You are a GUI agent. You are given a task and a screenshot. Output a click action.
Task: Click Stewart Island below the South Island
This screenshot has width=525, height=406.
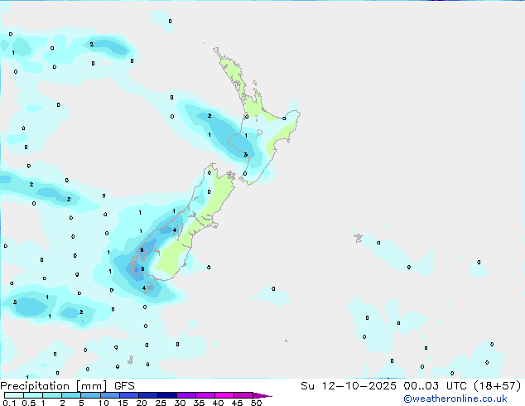[149, 288]
